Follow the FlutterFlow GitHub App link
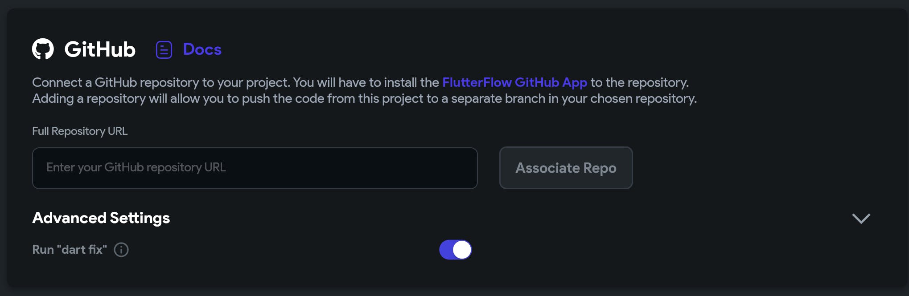 (x=514, y=82)
